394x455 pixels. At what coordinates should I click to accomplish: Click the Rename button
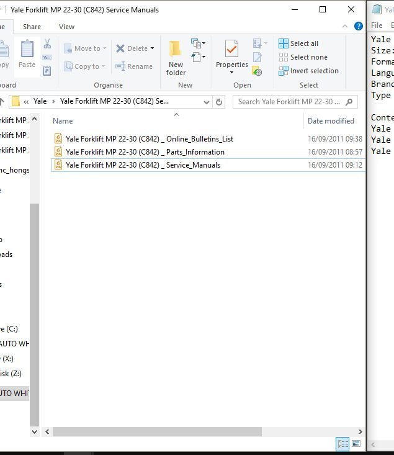click(x=134, y=66)
